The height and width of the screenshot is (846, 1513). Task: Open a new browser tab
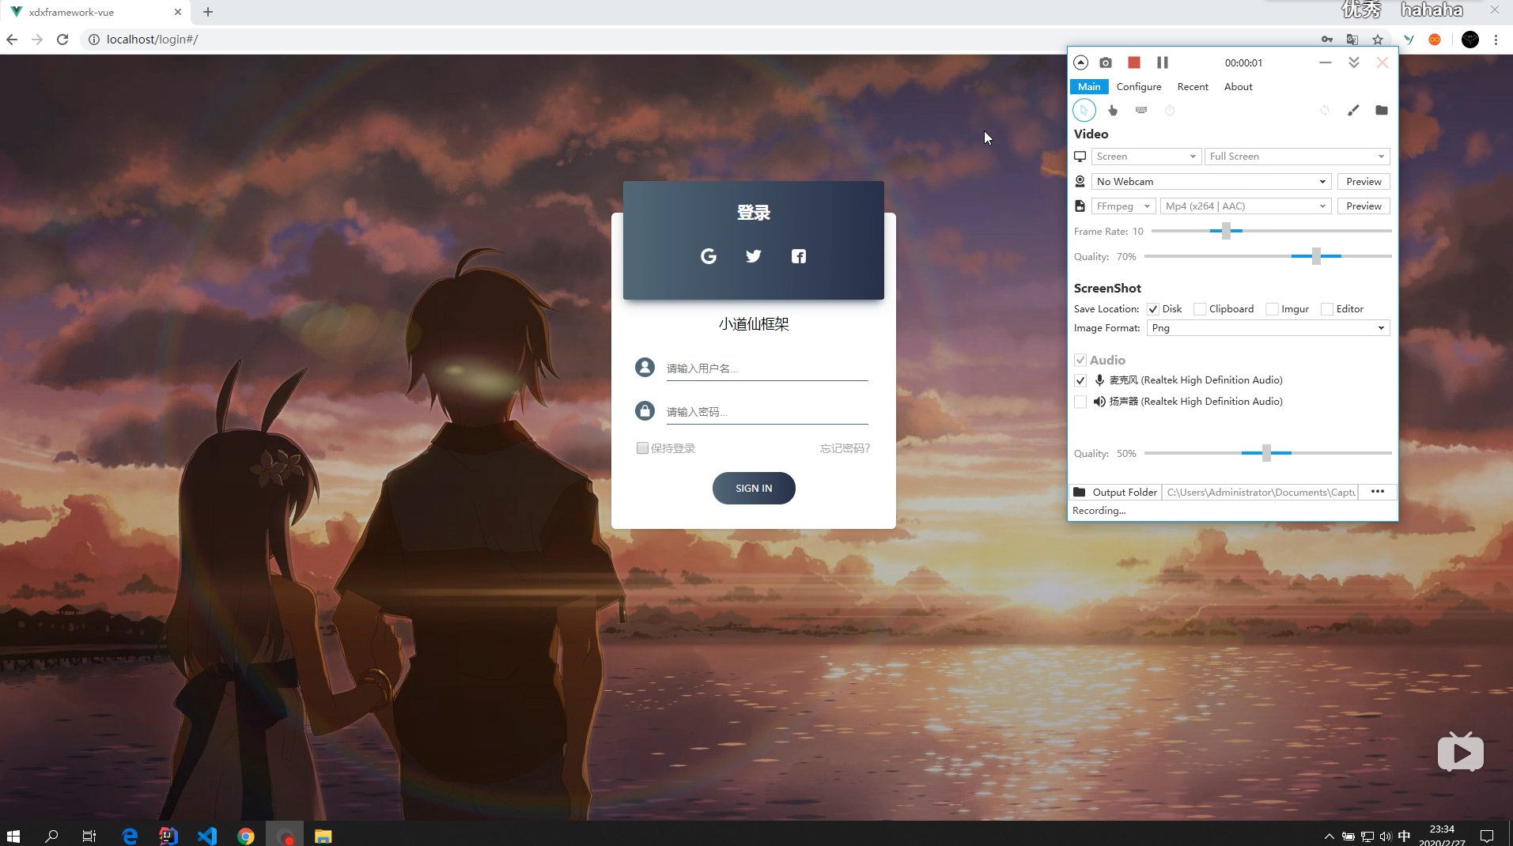(x=208, y=12)
